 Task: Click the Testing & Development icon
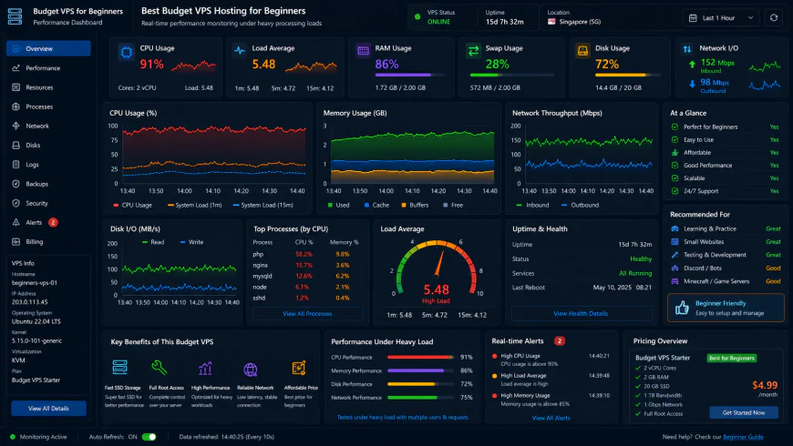pyautogui.click(x=675, y=255)
